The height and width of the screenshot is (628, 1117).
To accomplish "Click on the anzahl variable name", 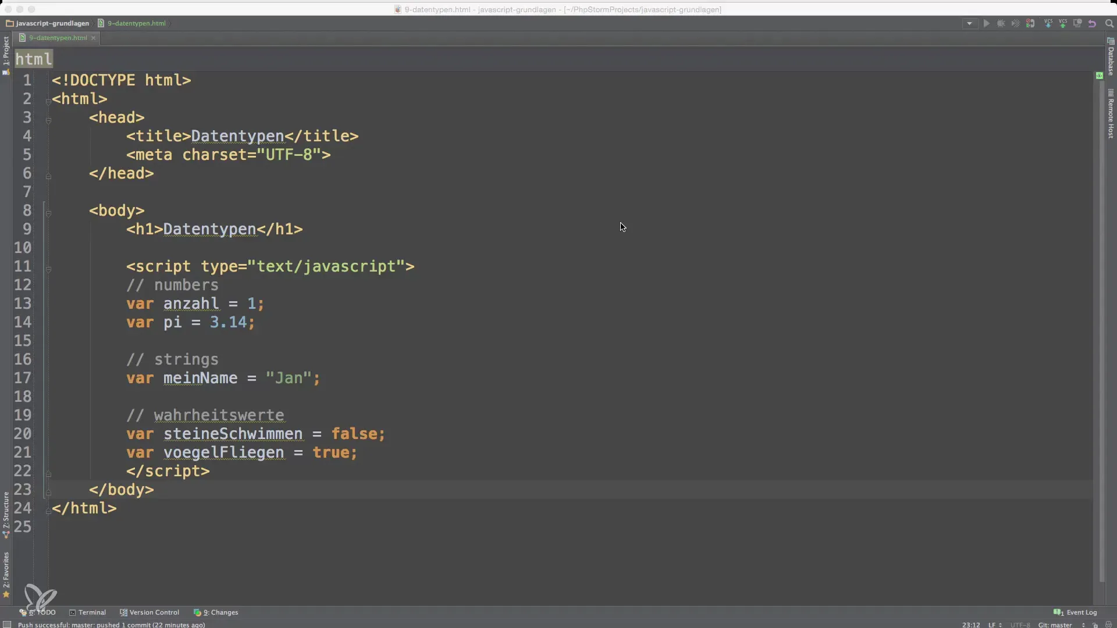I will tap(191, 304).
